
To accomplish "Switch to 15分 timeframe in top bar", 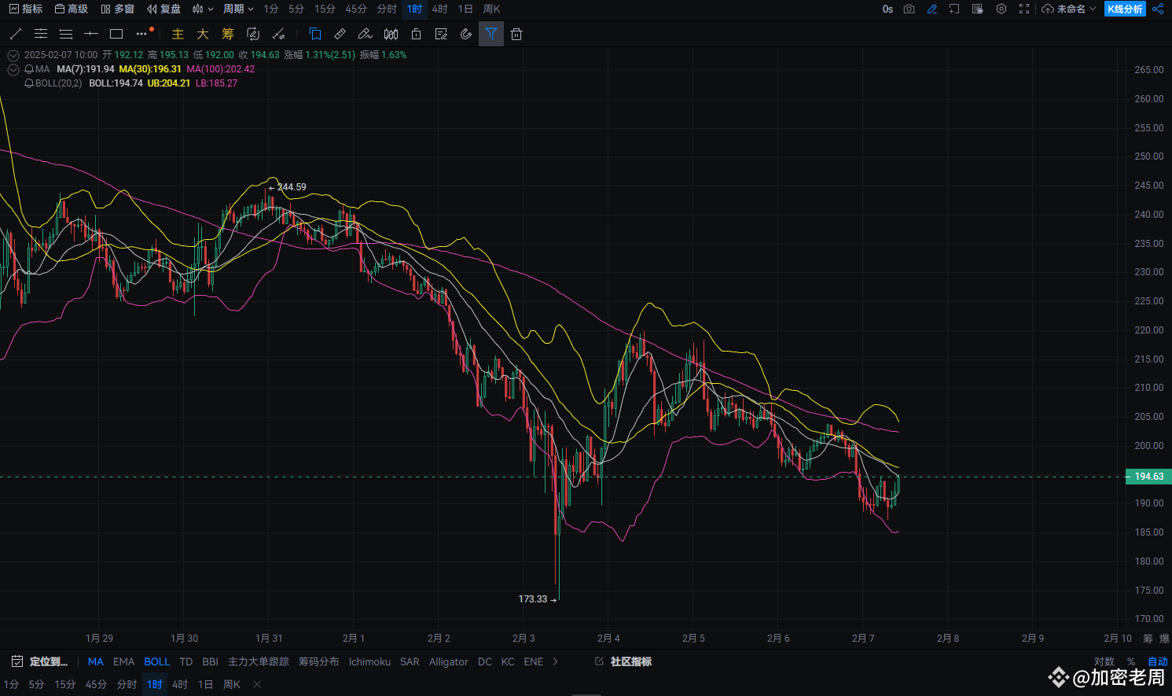I will click(x=325, y=9).
